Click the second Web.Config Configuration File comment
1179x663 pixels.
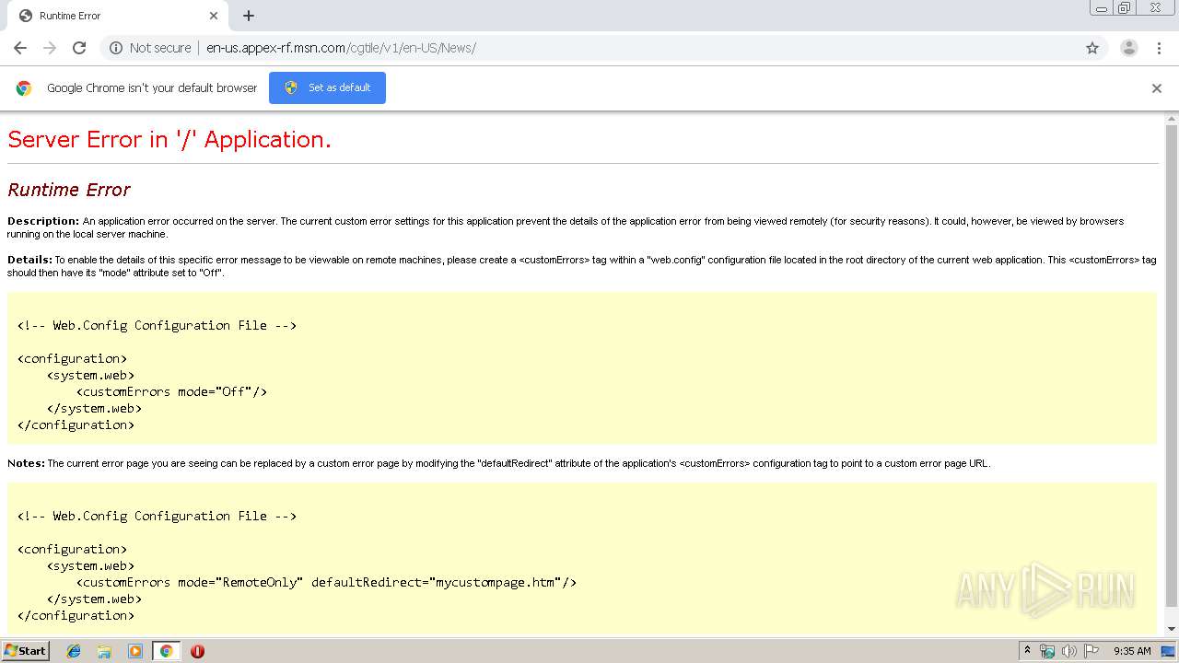pyautogui.click(x=157, y=516)
